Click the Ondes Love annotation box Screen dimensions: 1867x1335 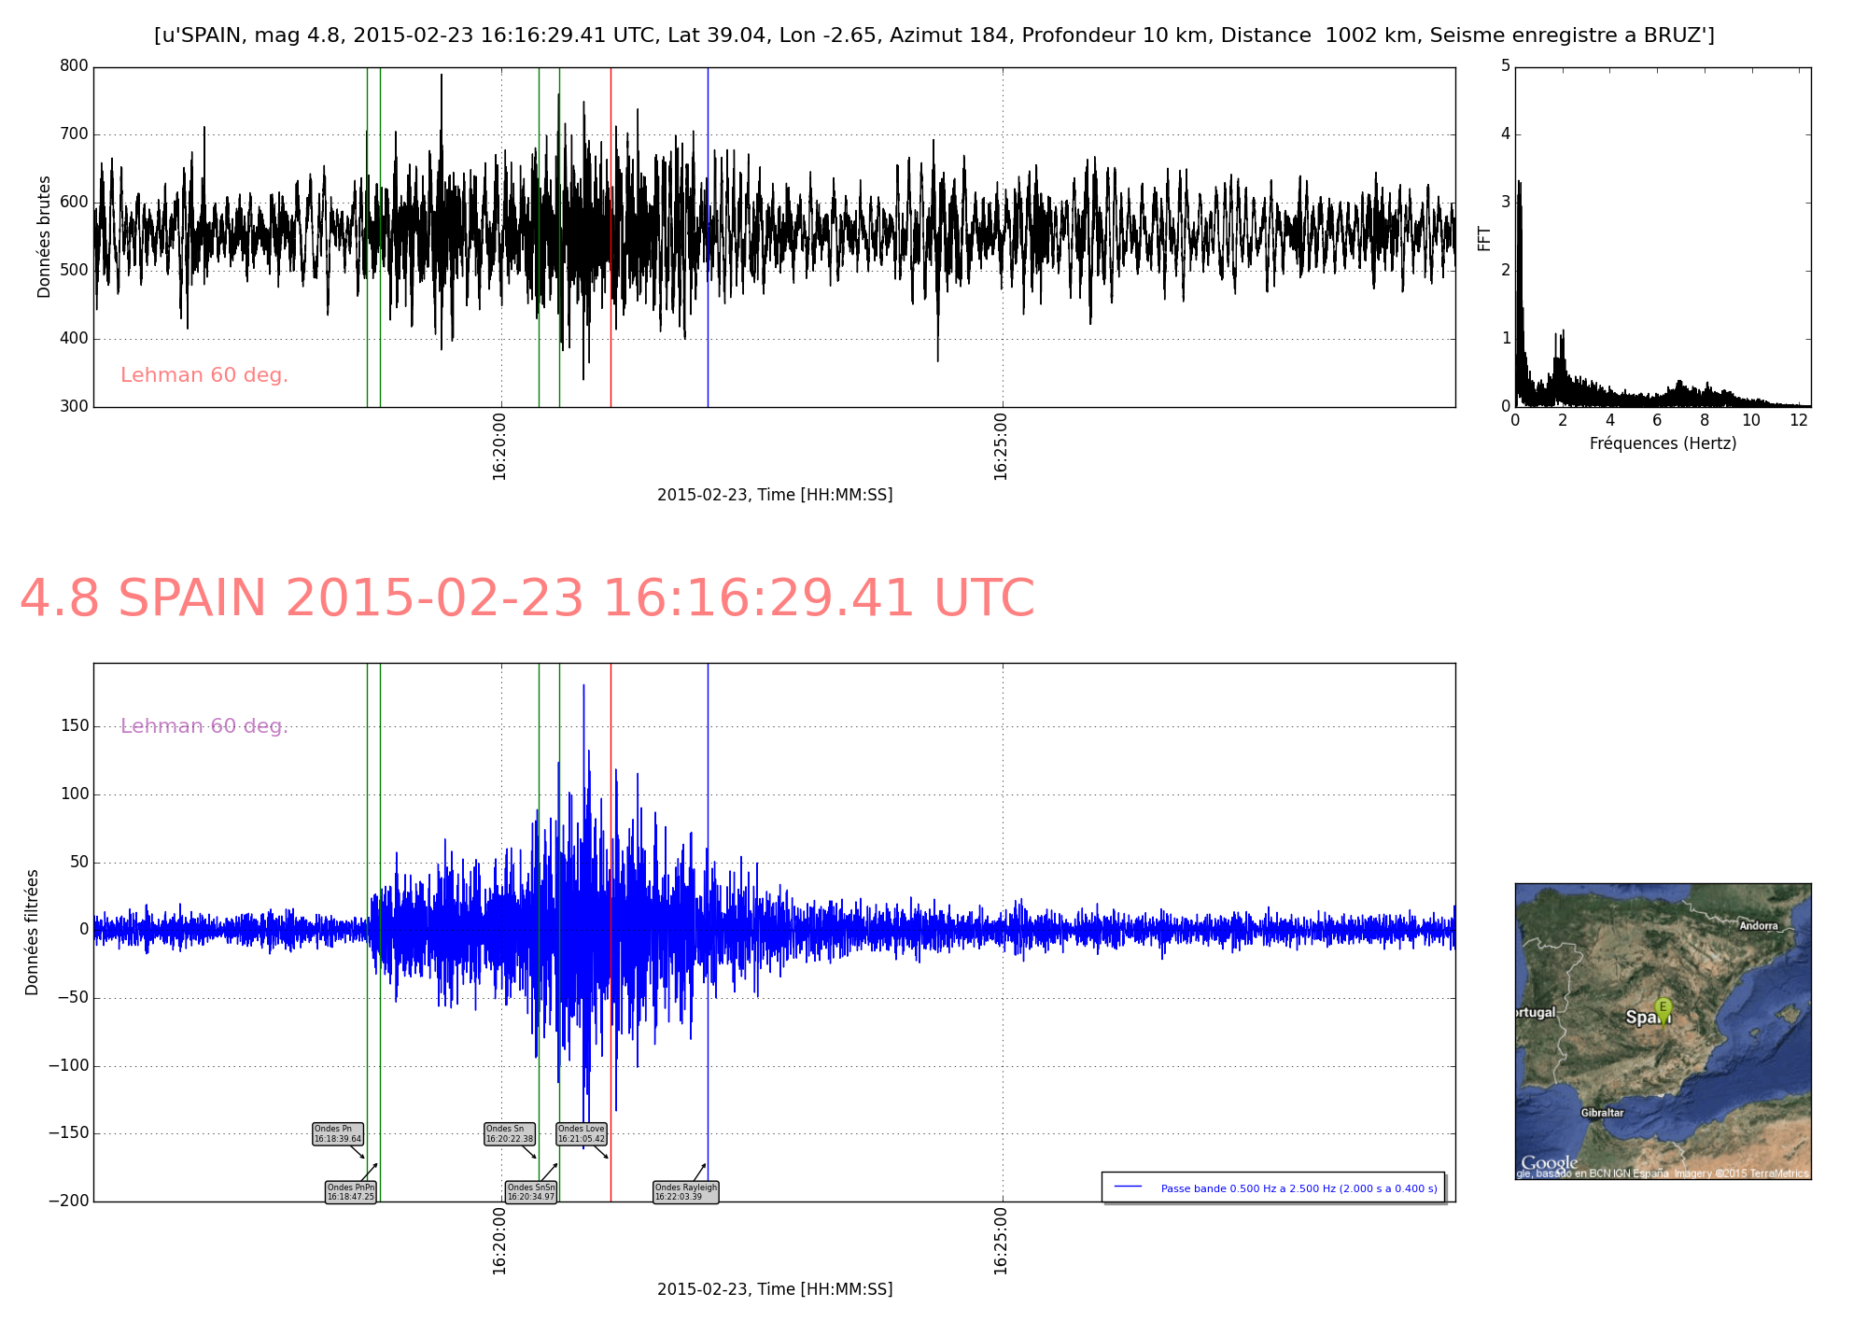(582, 1133)
